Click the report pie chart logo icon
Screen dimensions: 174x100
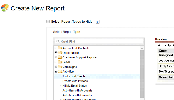[x=5, y=8]
